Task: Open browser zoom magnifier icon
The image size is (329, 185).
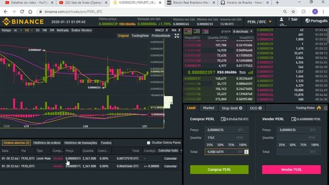Action: pos(285,12)
